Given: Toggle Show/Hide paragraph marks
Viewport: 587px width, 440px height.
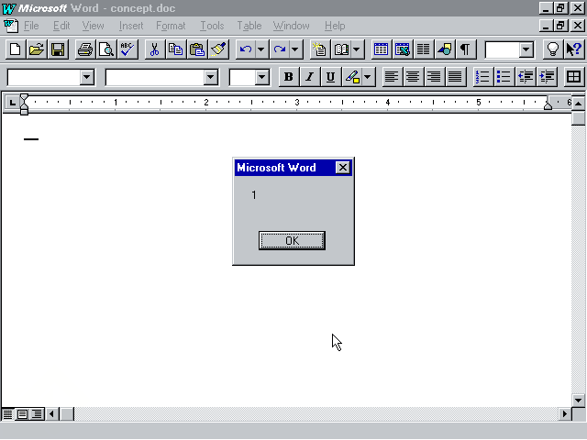Looking at the screenshot, I should point(465,49).
